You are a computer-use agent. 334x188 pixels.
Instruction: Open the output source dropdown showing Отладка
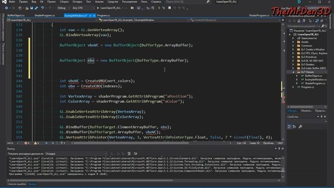tap(76, 154)
